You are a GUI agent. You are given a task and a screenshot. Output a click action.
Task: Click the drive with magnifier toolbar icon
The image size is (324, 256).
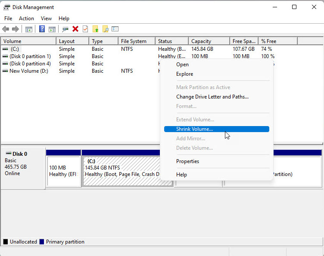click(65, 29)
